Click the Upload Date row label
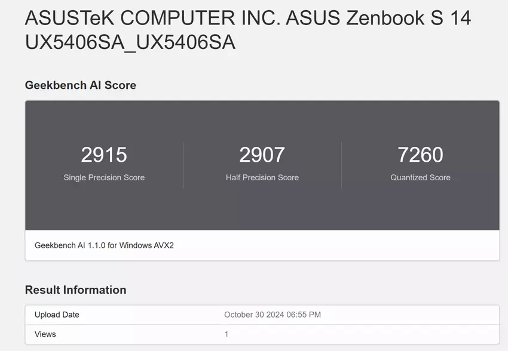The height and width of the screenshot is (351, 508). click(x=57, y=315)
